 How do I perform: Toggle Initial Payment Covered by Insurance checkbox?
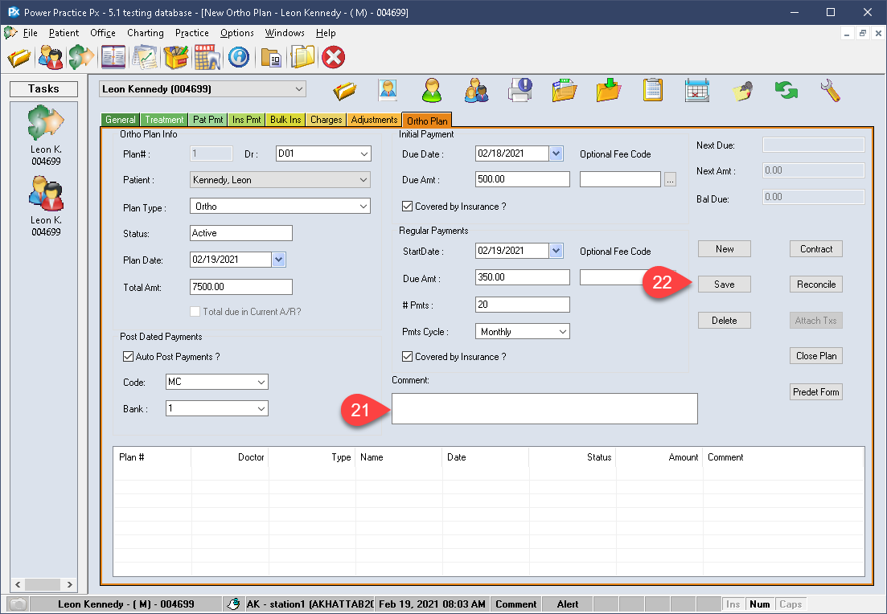pos(407,207)
